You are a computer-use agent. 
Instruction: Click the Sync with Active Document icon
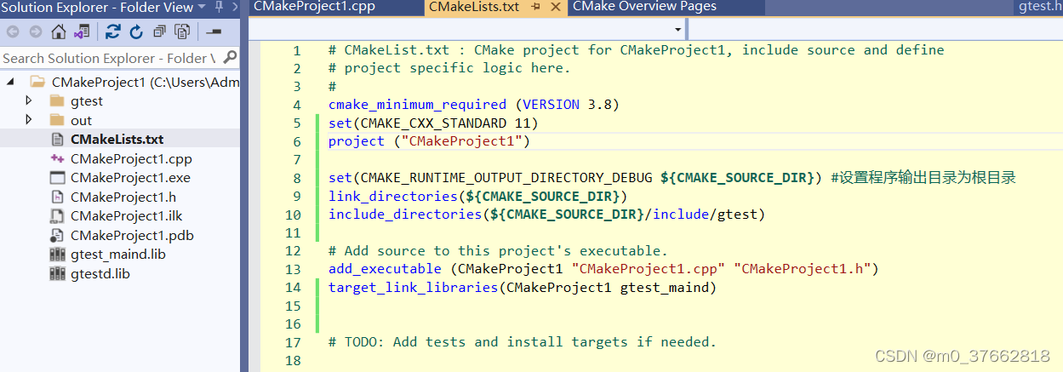pos(113,32)
